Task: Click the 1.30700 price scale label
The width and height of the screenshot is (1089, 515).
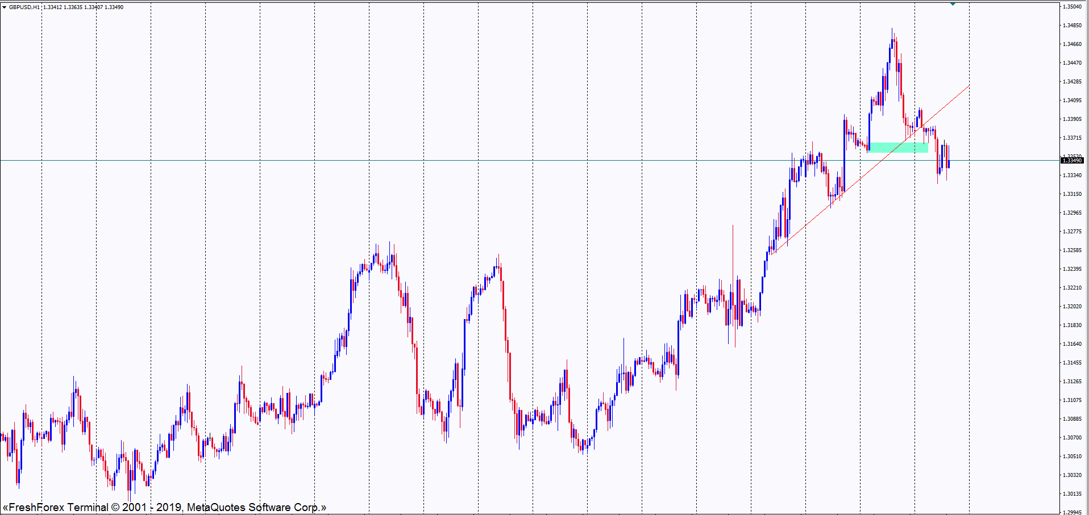Action: coord(1072,438)
